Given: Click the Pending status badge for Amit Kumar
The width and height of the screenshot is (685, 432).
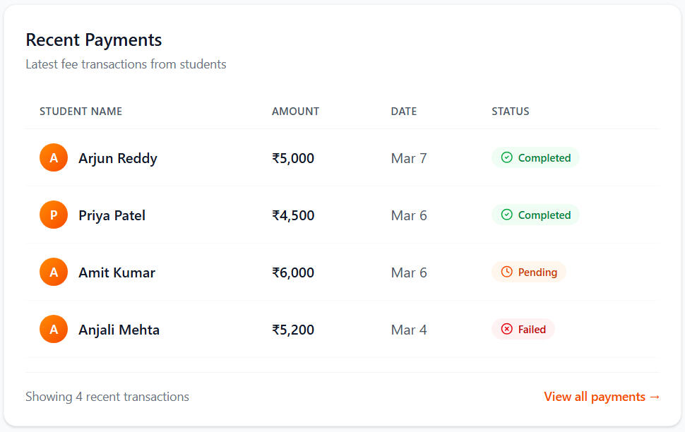Looking at the screenshot, I should [529, 272].
